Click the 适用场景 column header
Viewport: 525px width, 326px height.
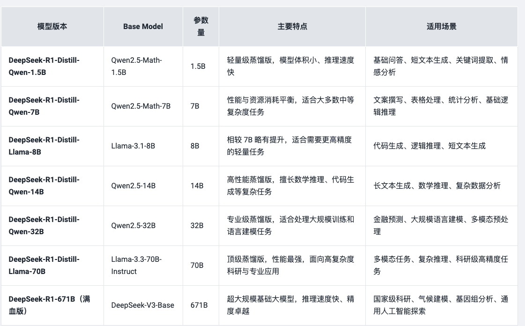click(x=442, y=26)
